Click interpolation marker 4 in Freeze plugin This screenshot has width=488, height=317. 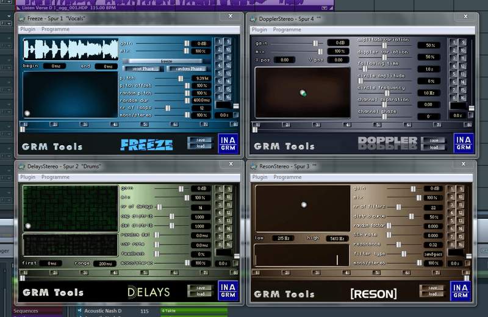[x=115, y=124]
